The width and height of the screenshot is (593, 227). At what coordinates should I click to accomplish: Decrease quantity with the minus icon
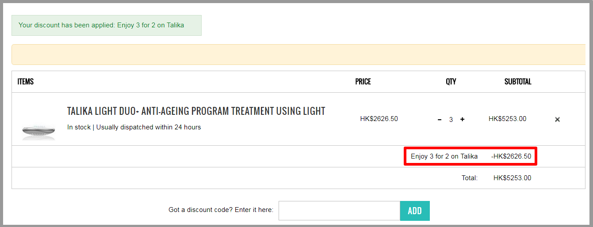pos(440,119)
